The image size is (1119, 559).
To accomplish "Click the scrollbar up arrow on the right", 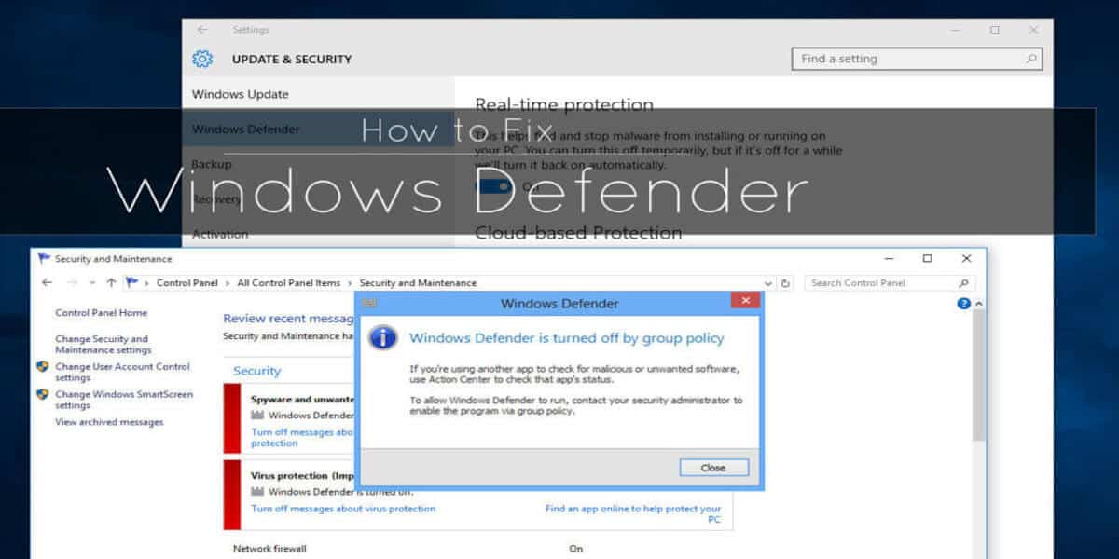I will [x=977, y=304].
